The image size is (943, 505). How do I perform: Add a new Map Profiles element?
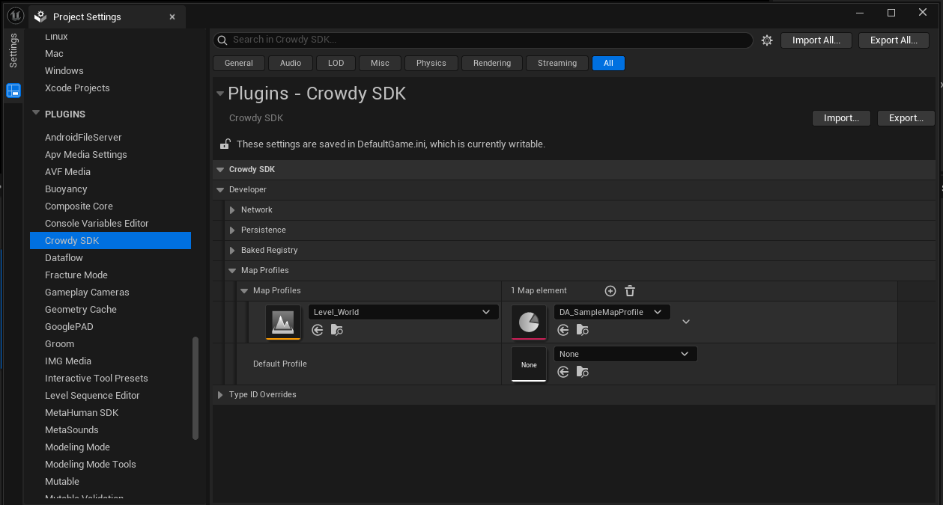click(610, 291)
